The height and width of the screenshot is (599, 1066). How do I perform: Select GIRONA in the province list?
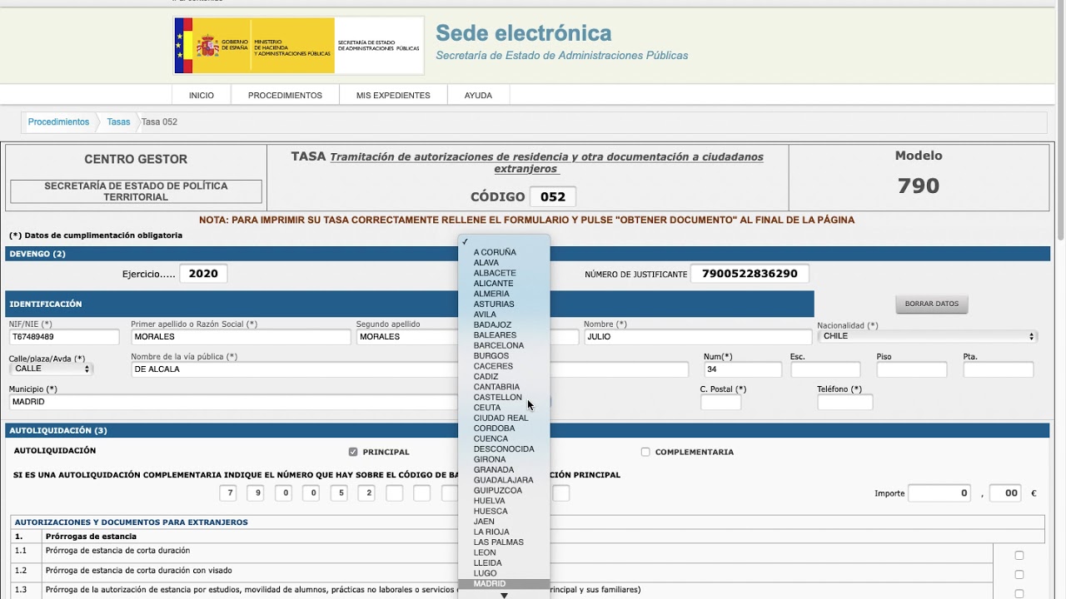tap(504, 459)
